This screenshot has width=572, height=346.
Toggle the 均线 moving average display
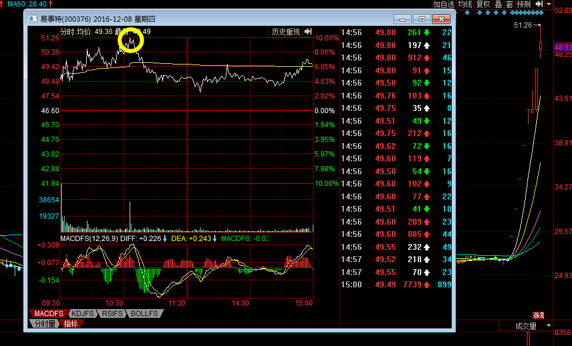tap(465, 4)
